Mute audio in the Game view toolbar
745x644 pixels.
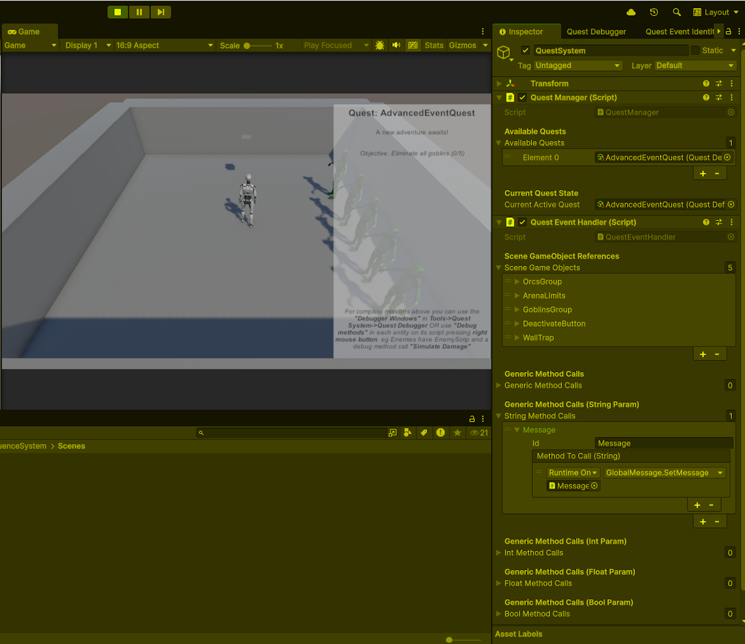coord(396,45)
